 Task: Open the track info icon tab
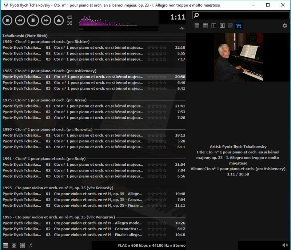pyautogui.click(x=214, y=26)
